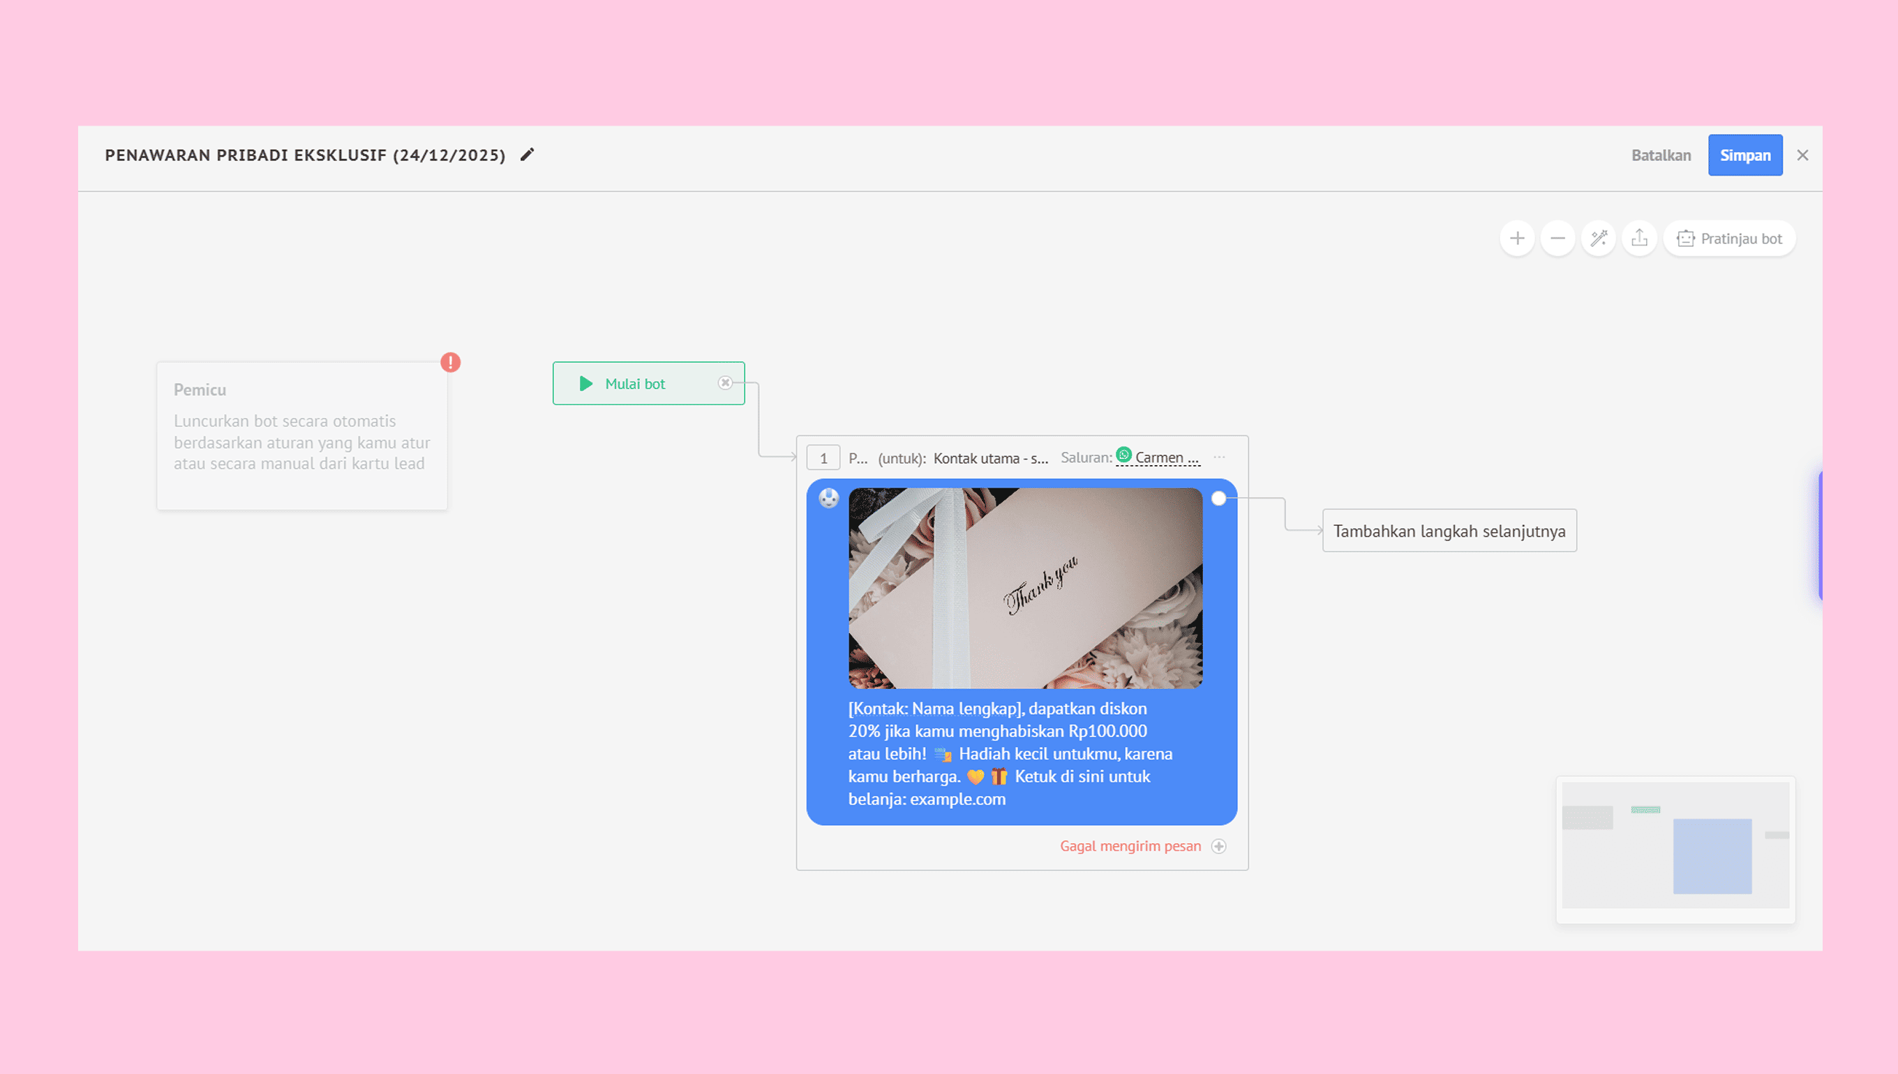Click Batalkan to cancel

point(1660,156)
